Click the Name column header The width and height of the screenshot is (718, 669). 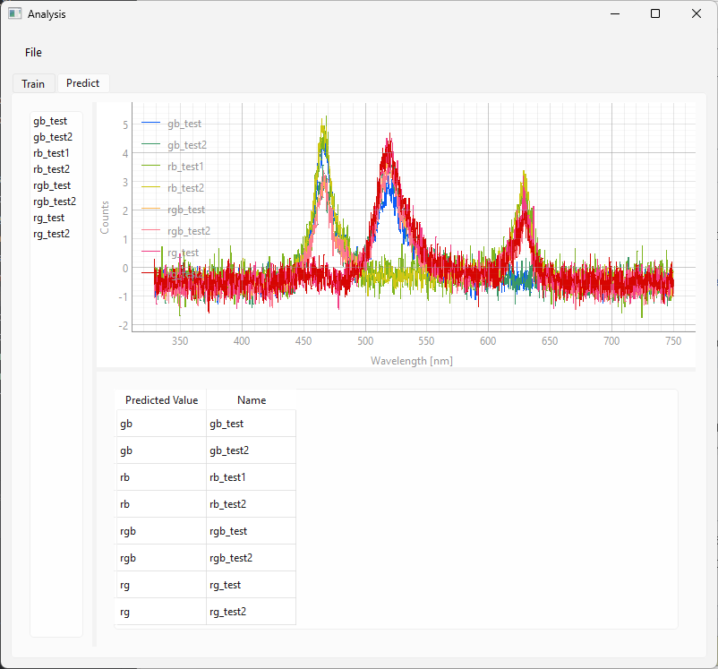(252, 400)
